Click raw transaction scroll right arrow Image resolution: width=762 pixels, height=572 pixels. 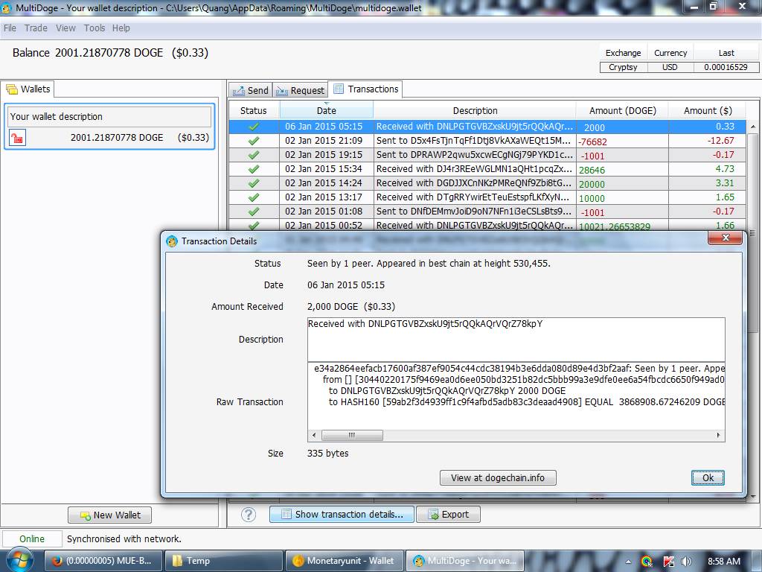pyautogui.click(x=718, y=435)
